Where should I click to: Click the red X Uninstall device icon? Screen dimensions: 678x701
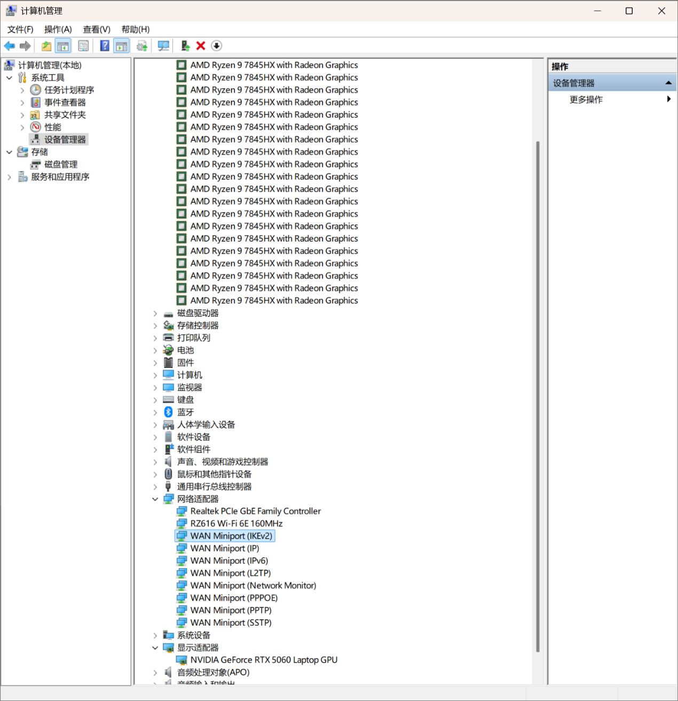[201, 46]
